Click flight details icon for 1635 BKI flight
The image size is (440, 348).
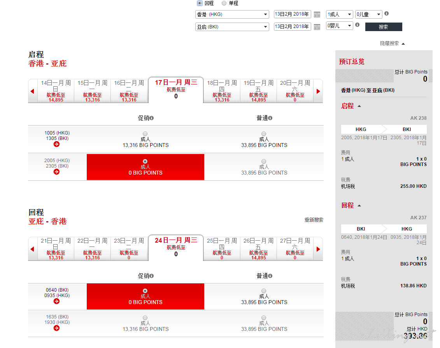[x=57, y=328]
